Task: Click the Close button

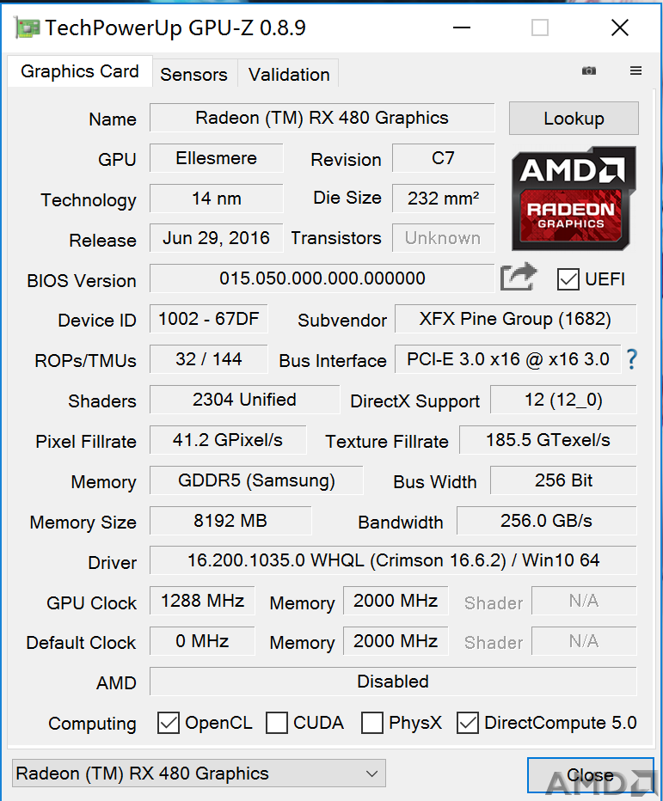Action: (x=591, y=775)
